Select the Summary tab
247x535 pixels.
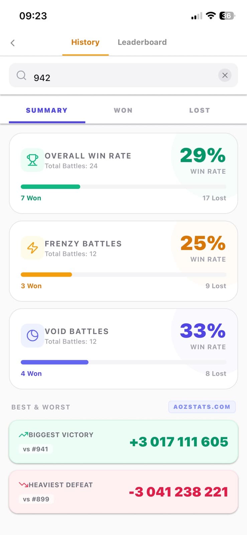pyautogui.click(x=47, y=111)
